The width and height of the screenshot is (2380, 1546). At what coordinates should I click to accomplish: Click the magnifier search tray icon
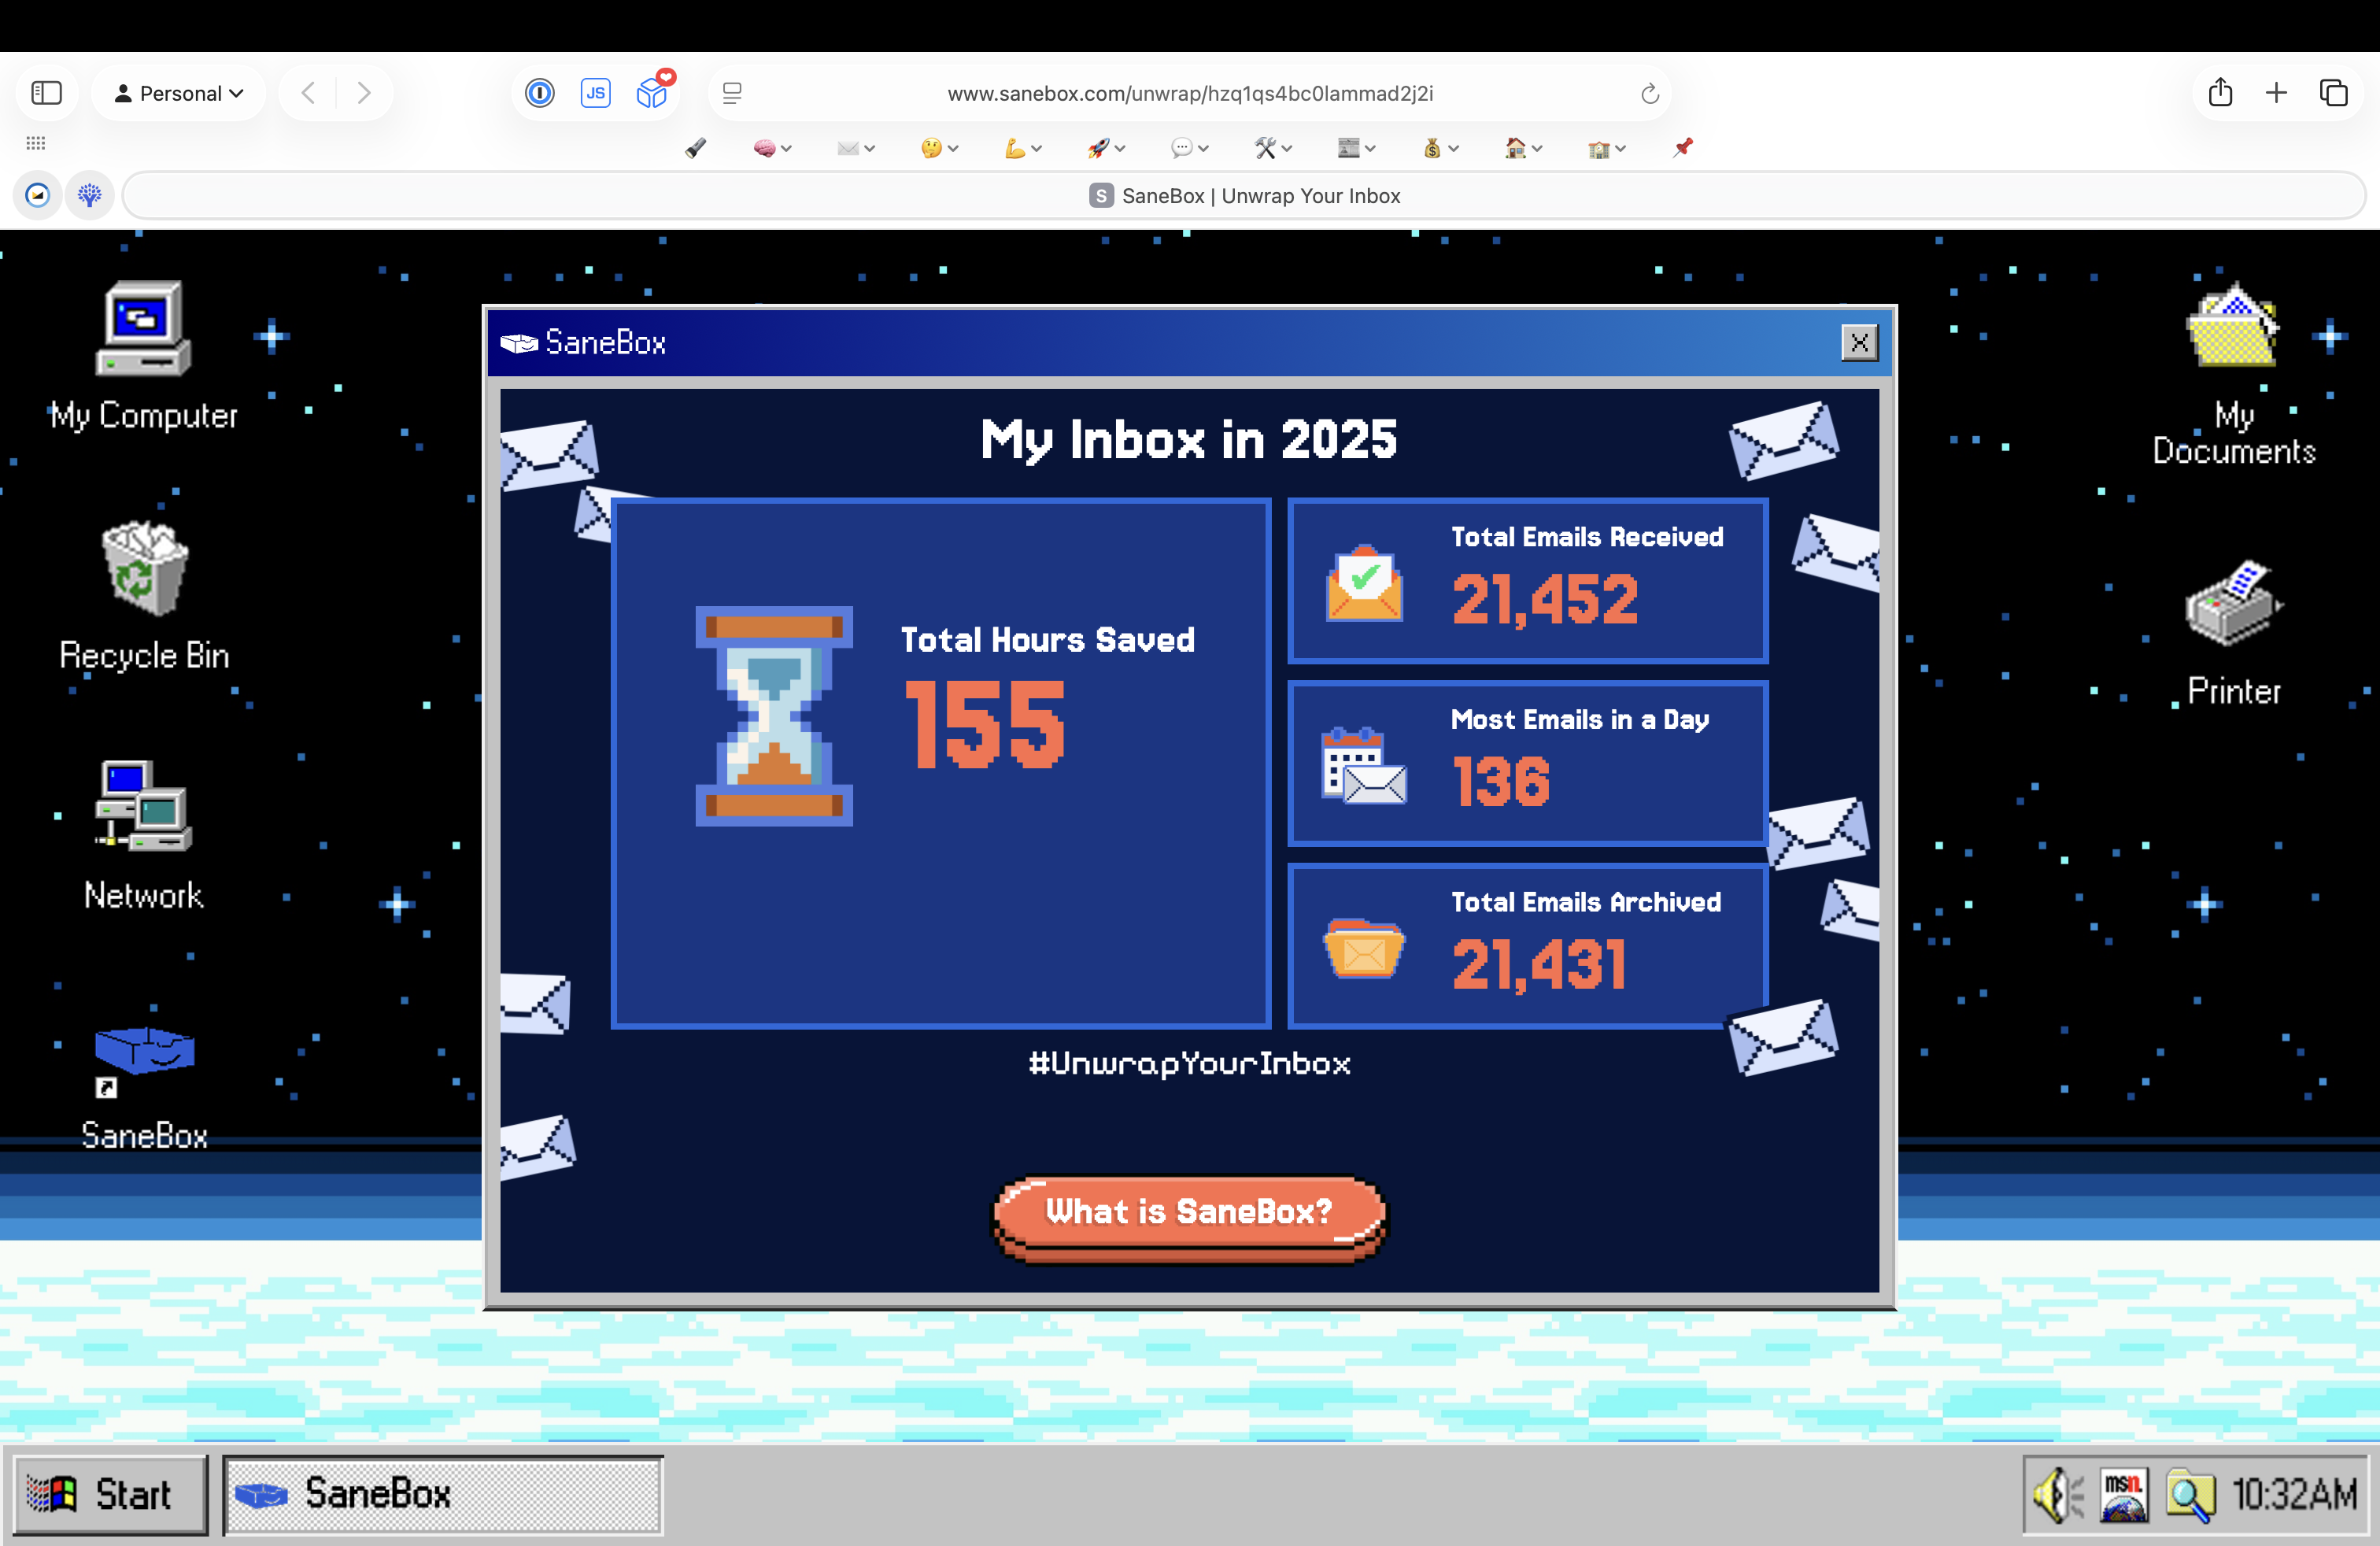click(x=2188, y=1495)
